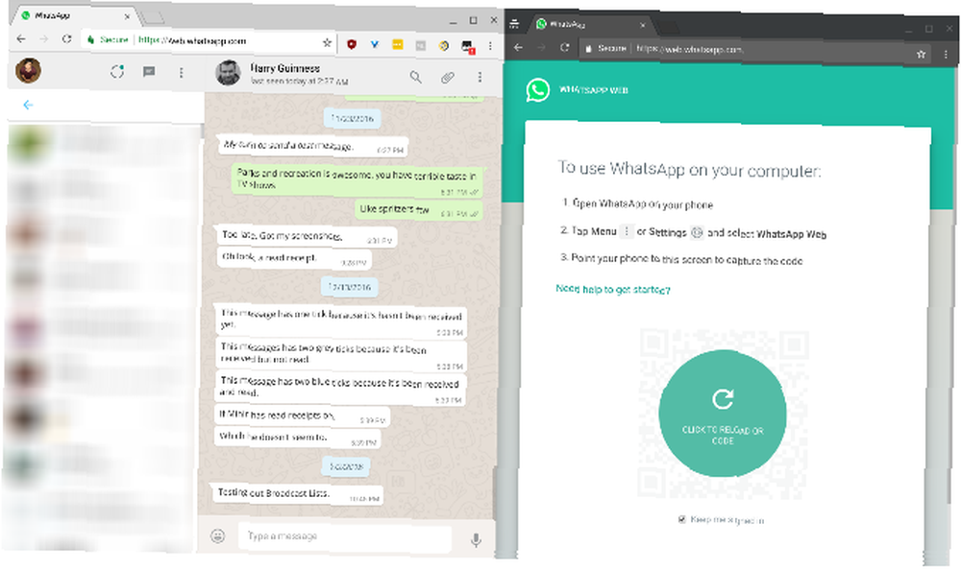Bookmark page with star in dark window
The height and width of the screenshot is (569, 961).
[x=921, y=54]
